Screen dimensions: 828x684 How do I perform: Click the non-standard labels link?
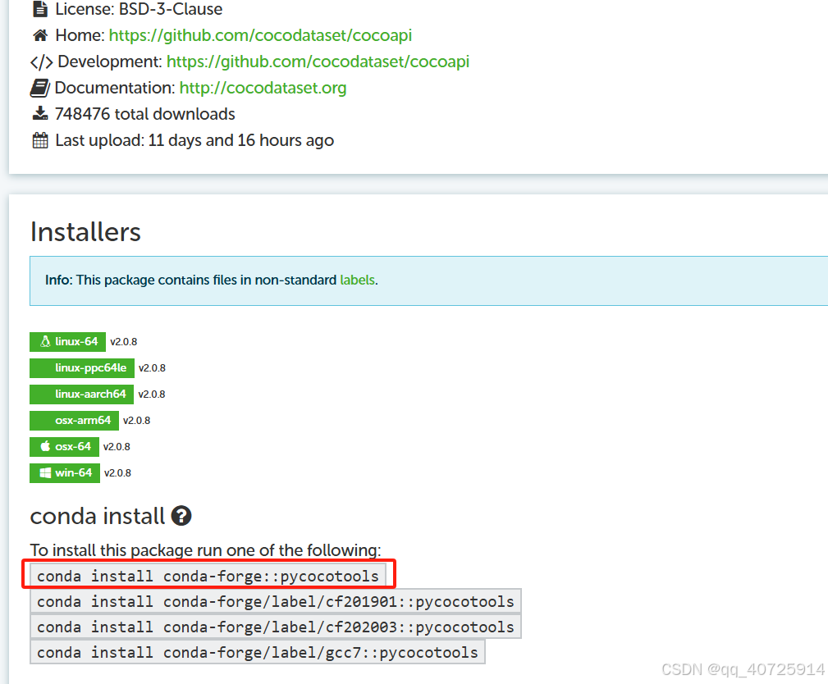358,280
